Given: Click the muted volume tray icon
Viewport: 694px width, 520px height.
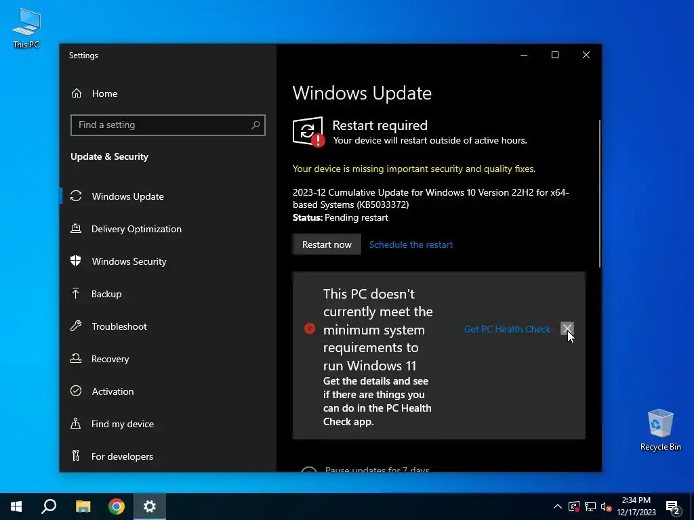Looking at the screenshot, I should 607,506.
